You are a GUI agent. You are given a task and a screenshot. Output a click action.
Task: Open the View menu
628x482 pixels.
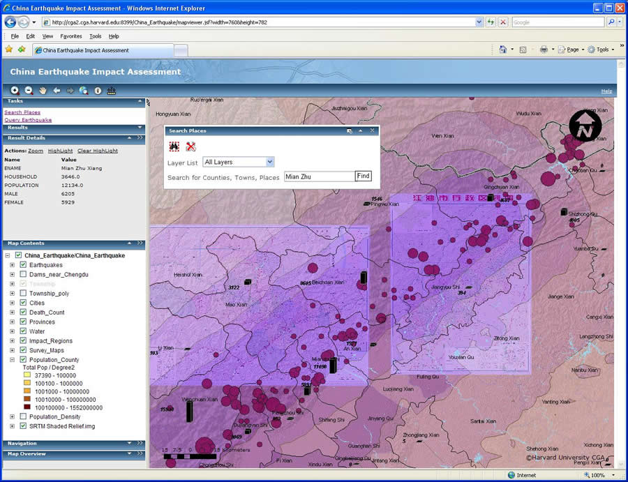pos(47,36)
